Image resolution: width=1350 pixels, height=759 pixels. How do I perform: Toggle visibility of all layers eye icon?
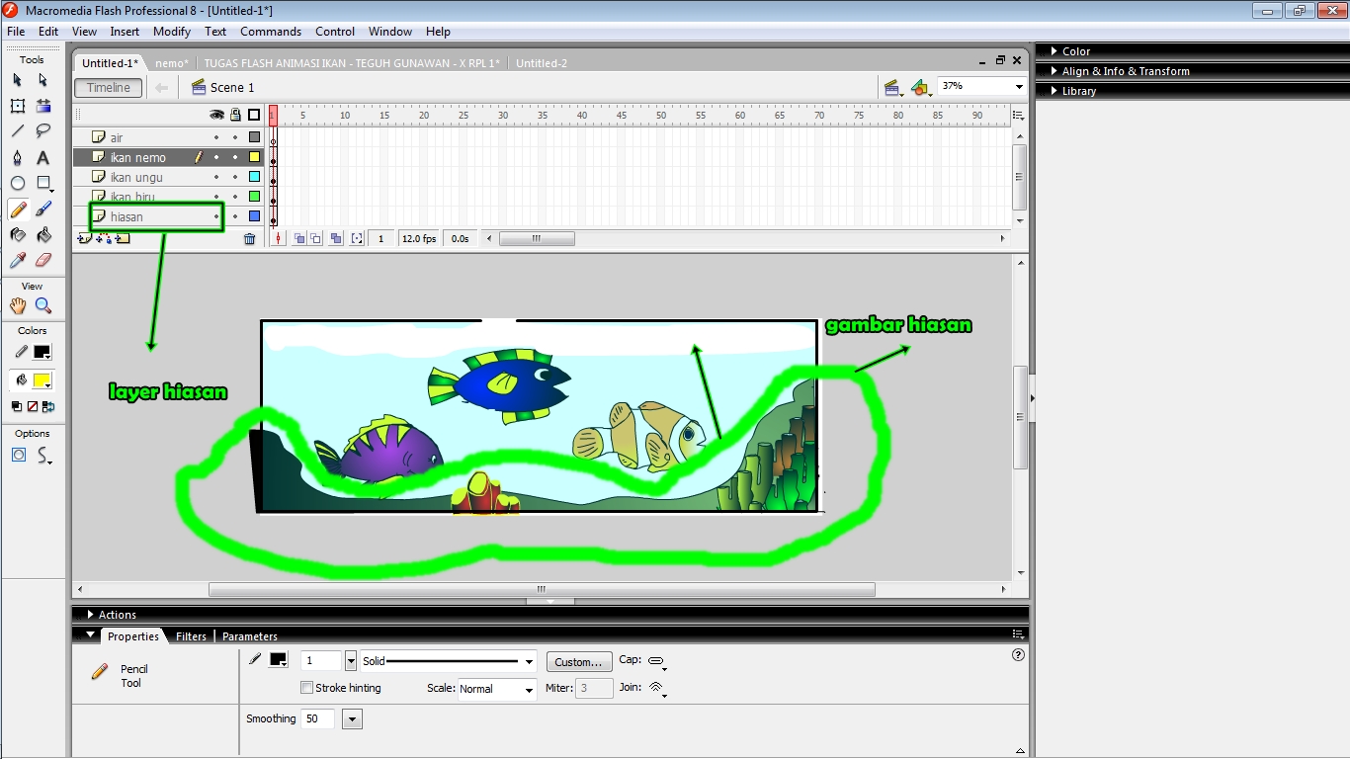click(216, 115)
